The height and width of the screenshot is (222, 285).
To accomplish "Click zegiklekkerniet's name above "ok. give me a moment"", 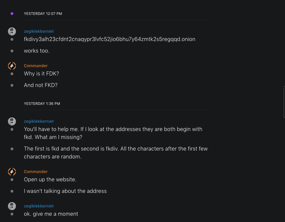I will pos(38,206).
